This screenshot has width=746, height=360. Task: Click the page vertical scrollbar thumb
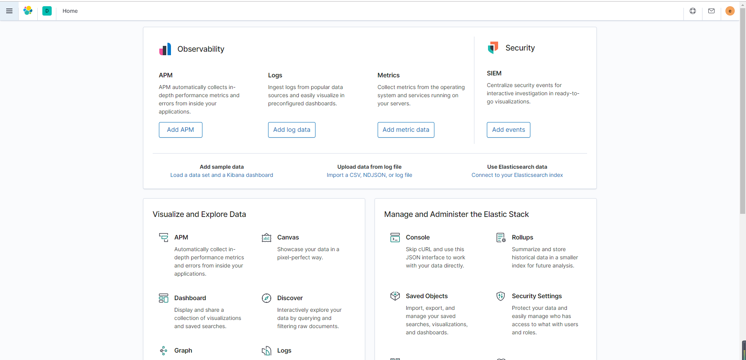[x=743, y=111]
